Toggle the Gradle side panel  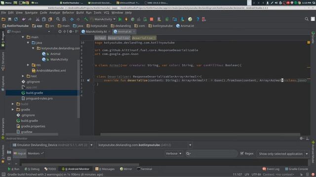(313, 37)
